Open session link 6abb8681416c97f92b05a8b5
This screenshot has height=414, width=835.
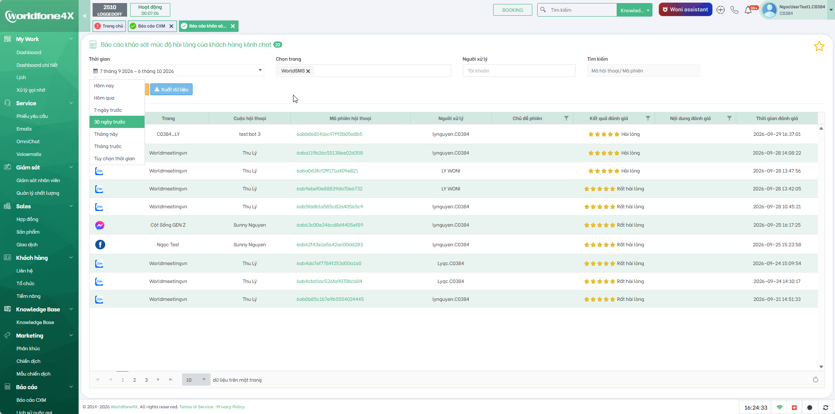[329, 134]
